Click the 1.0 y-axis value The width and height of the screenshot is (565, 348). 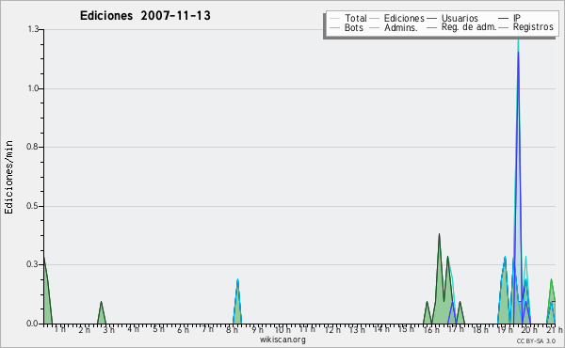pyautogui.click(x=34, y=88)
